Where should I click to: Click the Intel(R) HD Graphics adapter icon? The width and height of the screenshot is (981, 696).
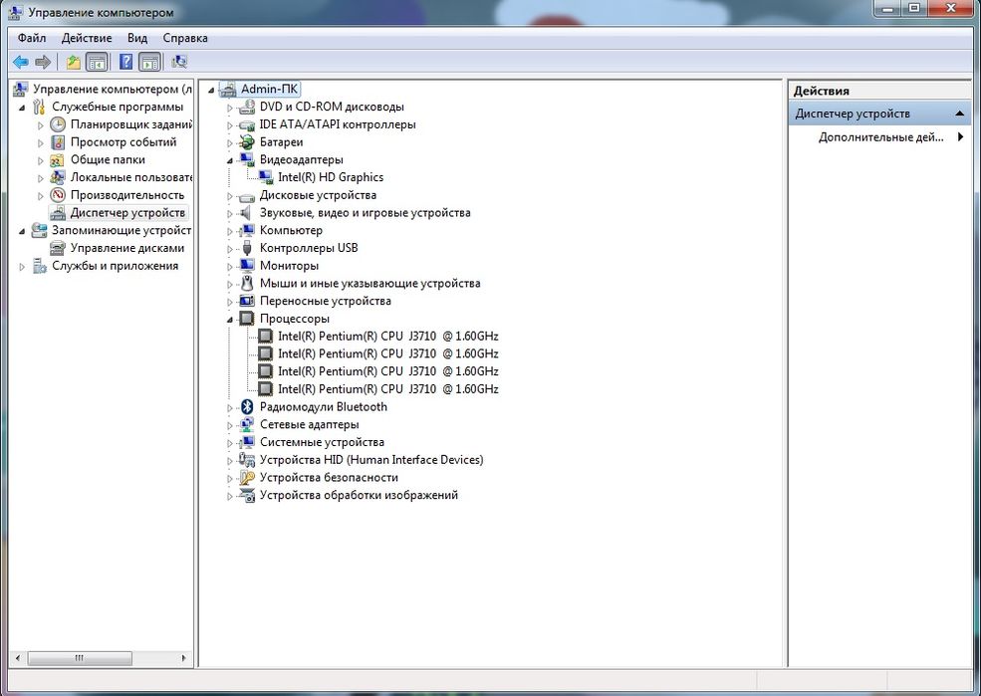coord(266,177)
